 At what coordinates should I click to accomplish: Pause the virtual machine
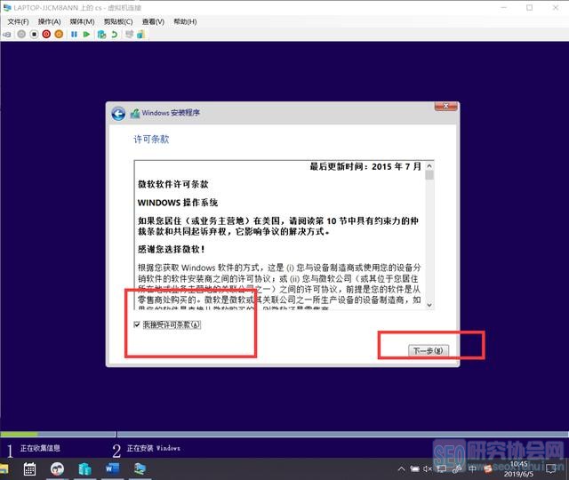74,34
